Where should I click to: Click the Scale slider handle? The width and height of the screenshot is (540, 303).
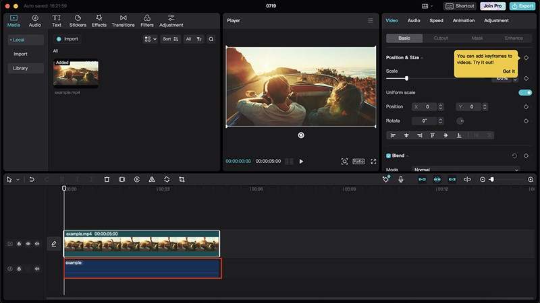(x=406, y=79)
